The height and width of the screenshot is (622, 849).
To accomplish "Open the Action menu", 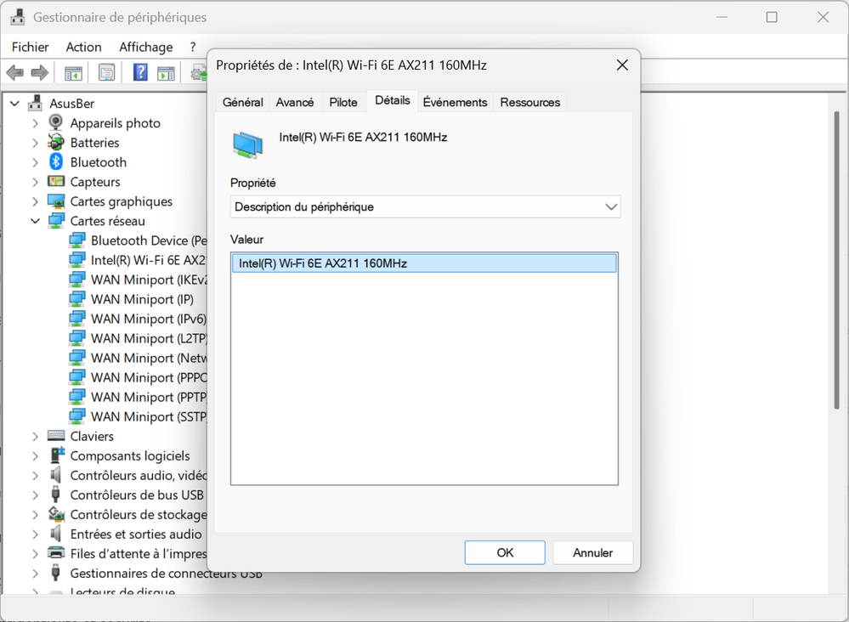I will coord(84,47).
